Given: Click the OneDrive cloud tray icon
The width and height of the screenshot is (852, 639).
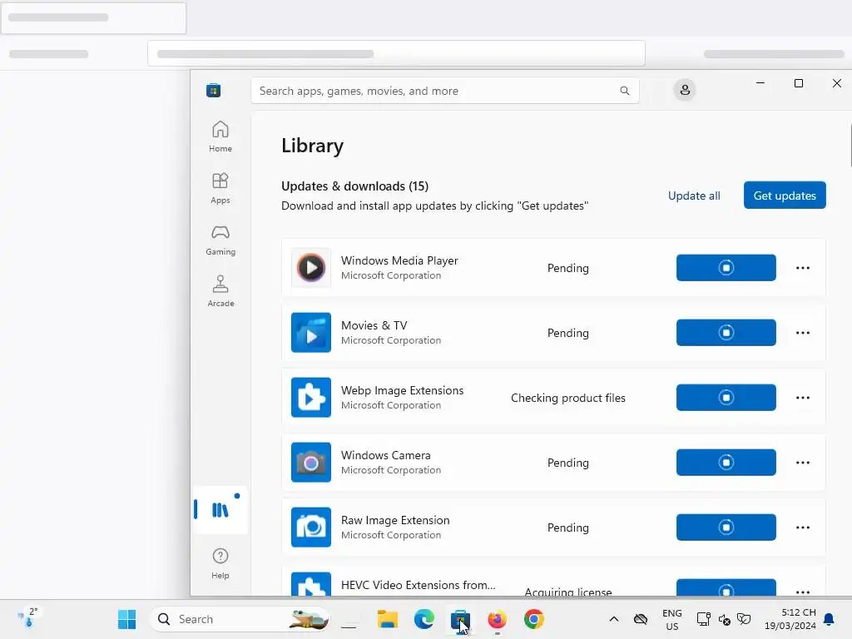Looking at the screenshot, I should tap(641, 619).
